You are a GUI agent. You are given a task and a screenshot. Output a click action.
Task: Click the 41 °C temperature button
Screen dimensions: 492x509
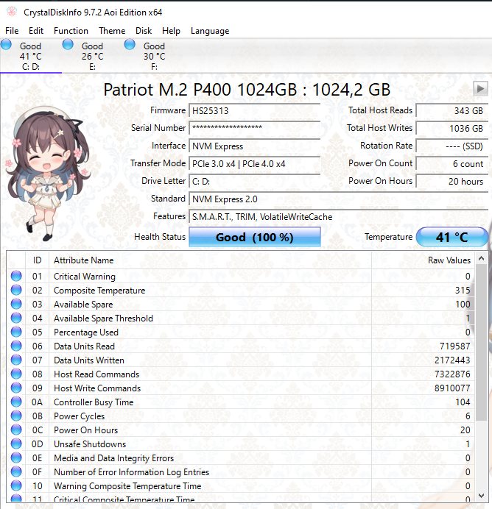pos(452,237)
